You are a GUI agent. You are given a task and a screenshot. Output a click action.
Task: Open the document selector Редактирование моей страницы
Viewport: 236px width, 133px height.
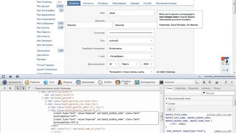click(98, 88)
